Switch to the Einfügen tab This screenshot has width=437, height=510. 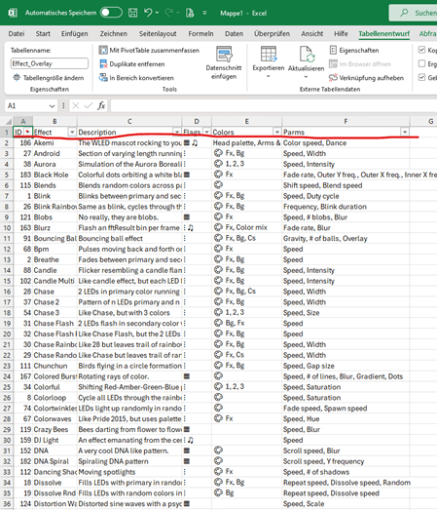point(74,33)
